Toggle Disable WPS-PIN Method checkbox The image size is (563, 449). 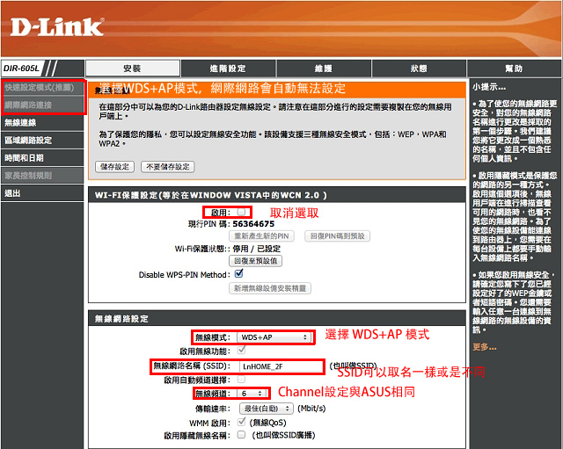coord(238,273)
